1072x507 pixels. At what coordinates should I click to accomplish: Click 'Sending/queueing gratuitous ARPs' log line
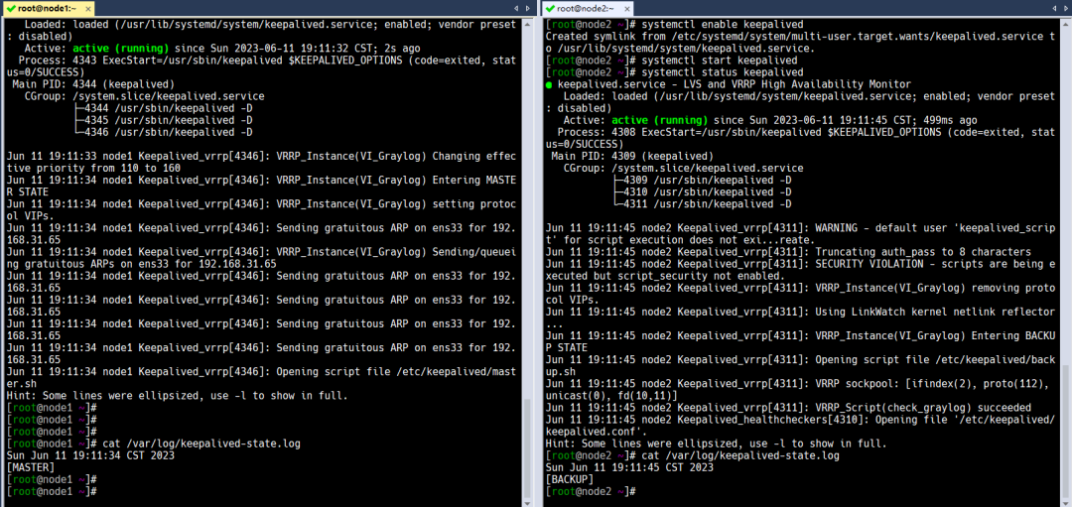pos(261,258)
